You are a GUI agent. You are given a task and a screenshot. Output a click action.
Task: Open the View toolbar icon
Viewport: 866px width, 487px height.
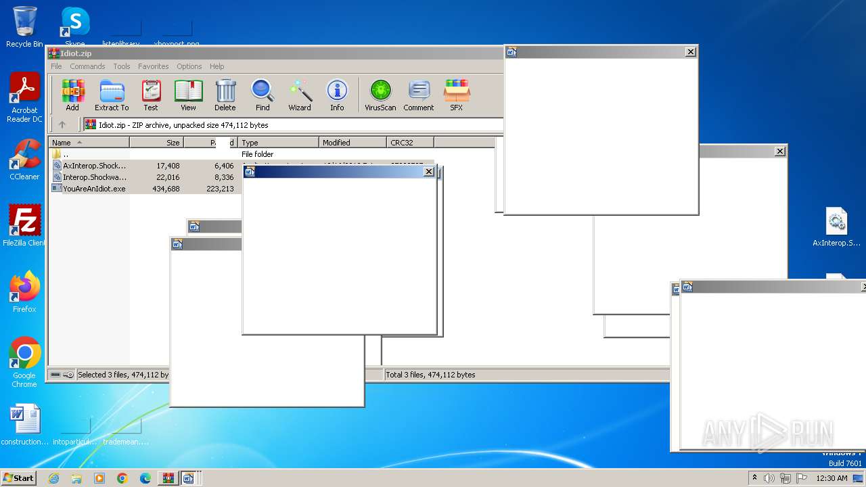click(188, 95)
